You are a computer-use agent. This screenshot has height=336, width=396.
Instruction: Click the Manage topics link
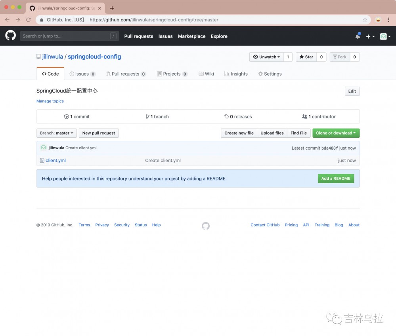tap(50, 101)
